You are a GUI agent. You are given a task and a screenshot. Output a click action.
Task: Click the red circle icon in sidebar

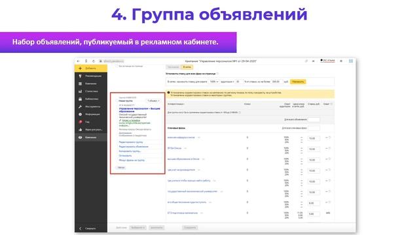coord(80,122)
